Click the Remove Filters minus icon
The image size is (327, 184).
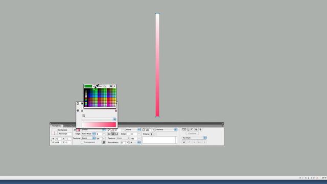pos(155,134)
